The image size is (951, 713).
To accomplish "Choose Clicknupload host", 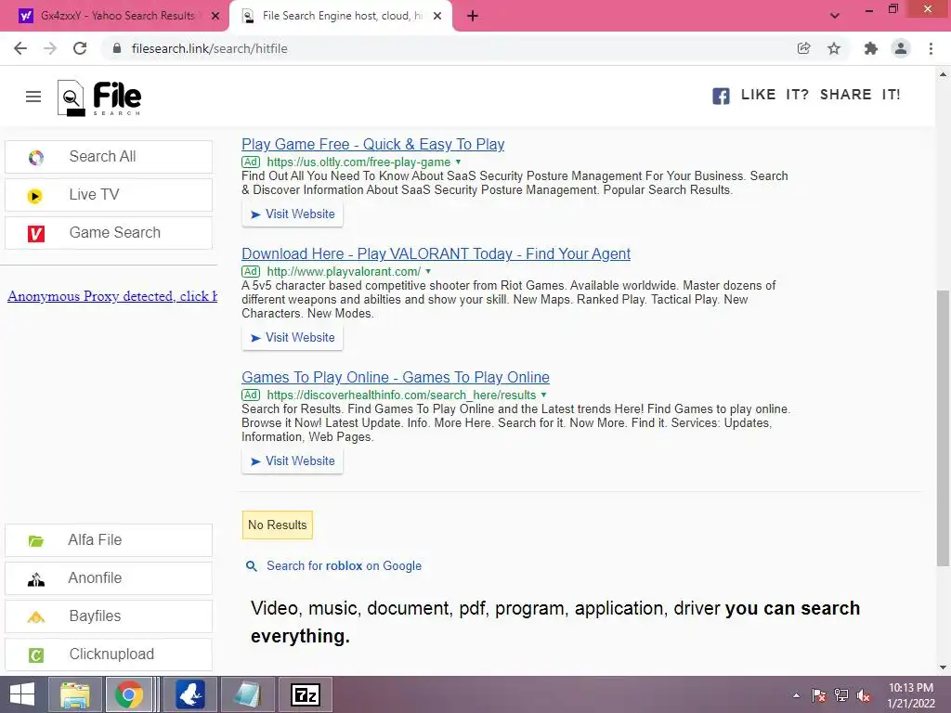I will [x=109, y=655].
